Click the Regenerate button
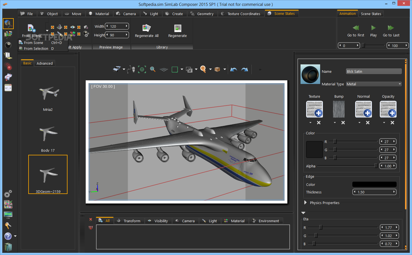The image size is (412, 255). (178, 31)
